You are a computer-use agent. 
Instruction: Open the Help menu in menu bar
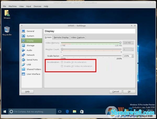pos(46,6)
